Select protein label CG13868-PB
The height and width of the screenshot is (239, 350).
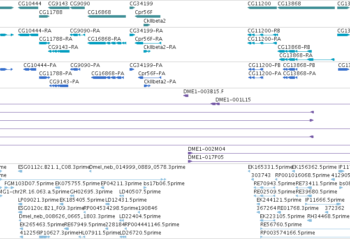[299, 65]
